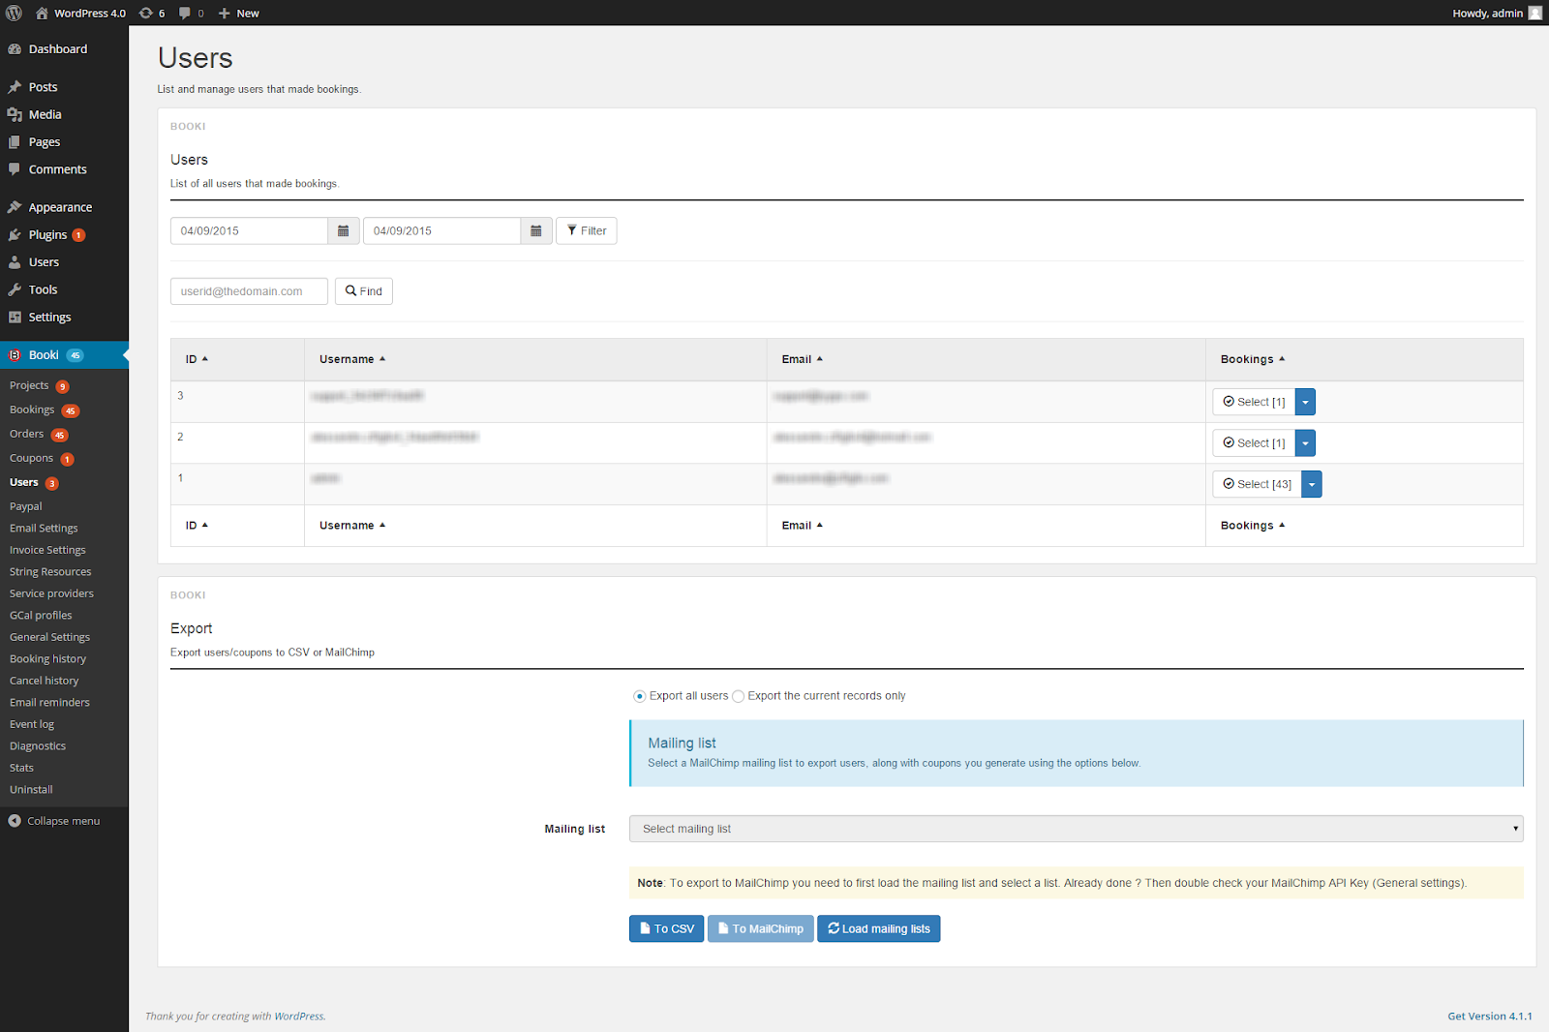Open the WordPress logo menu
Viewport: 1549px width, 1032px height.
pyautogui.click(x=14, y=13)
